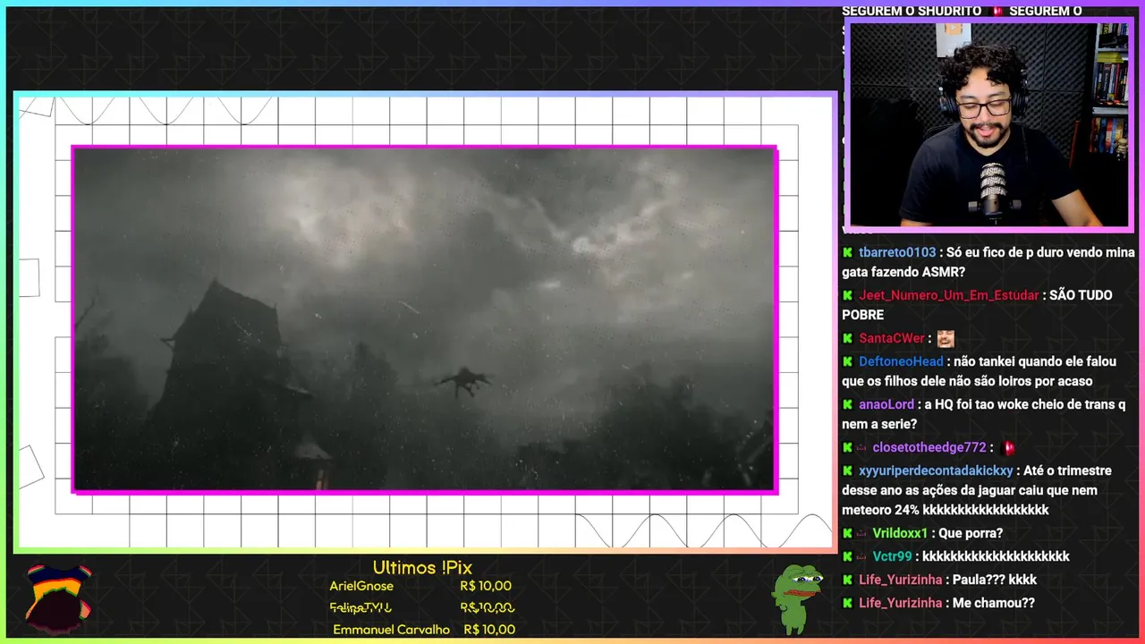Click the 'Ultimos !Pix' heading
Viewport: 1145px width, 644px height.
pyautogui.click(x=422, y=568)
